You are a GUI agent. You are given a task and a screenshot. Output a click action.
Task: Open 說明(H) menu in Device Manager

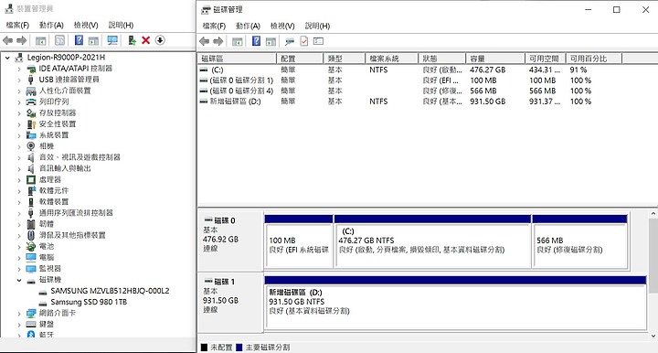click(x=121, y=26)
